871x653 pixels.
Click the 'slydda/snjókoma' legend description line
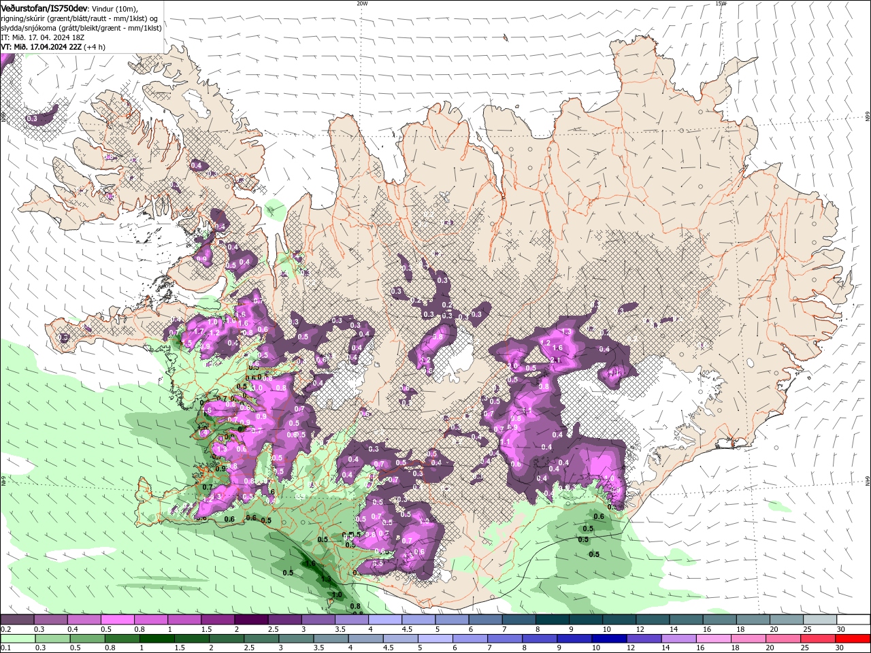[82, 28]
